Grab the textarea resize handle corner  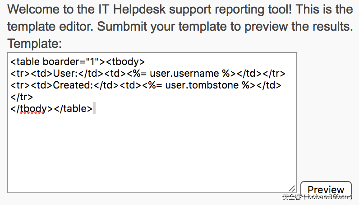point(292,189)
